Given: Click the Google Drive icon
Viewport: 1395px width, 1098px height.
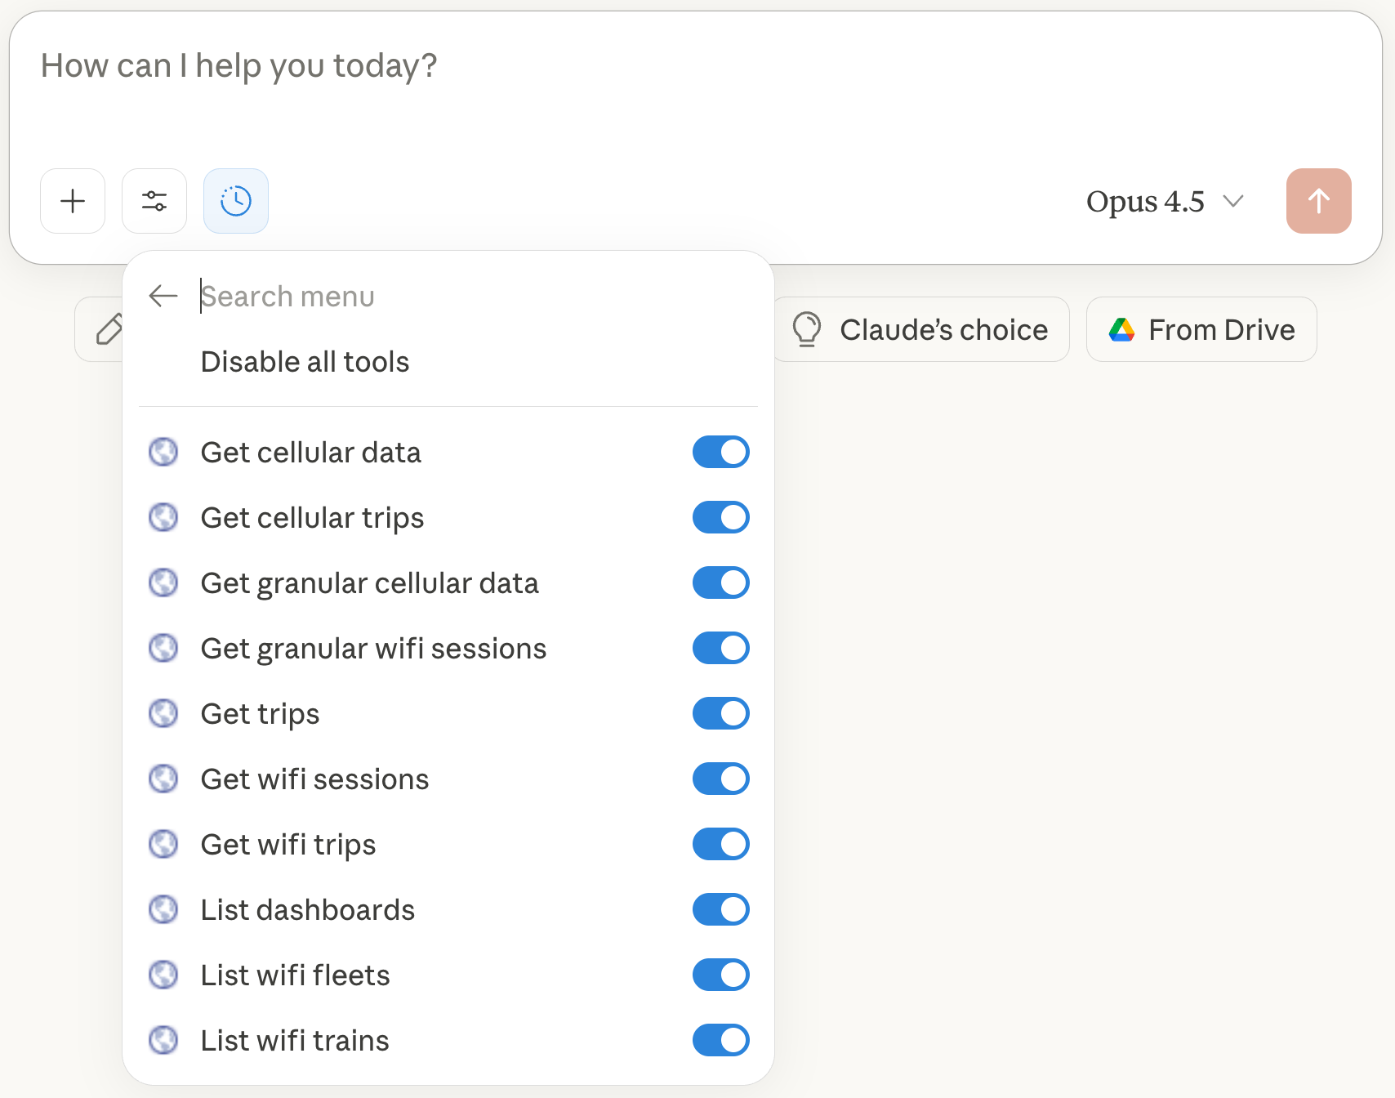Looking at the screenshot, I should pyautogui.click(x=1123, y=329).
